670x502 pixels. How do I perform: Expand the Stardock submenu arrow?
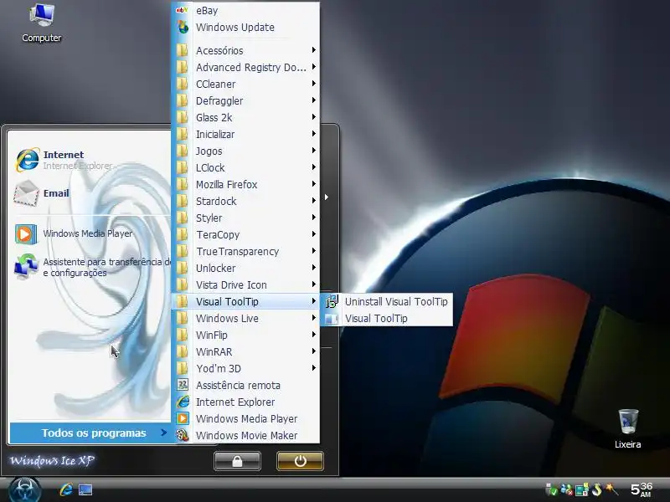tap(313, 201)
